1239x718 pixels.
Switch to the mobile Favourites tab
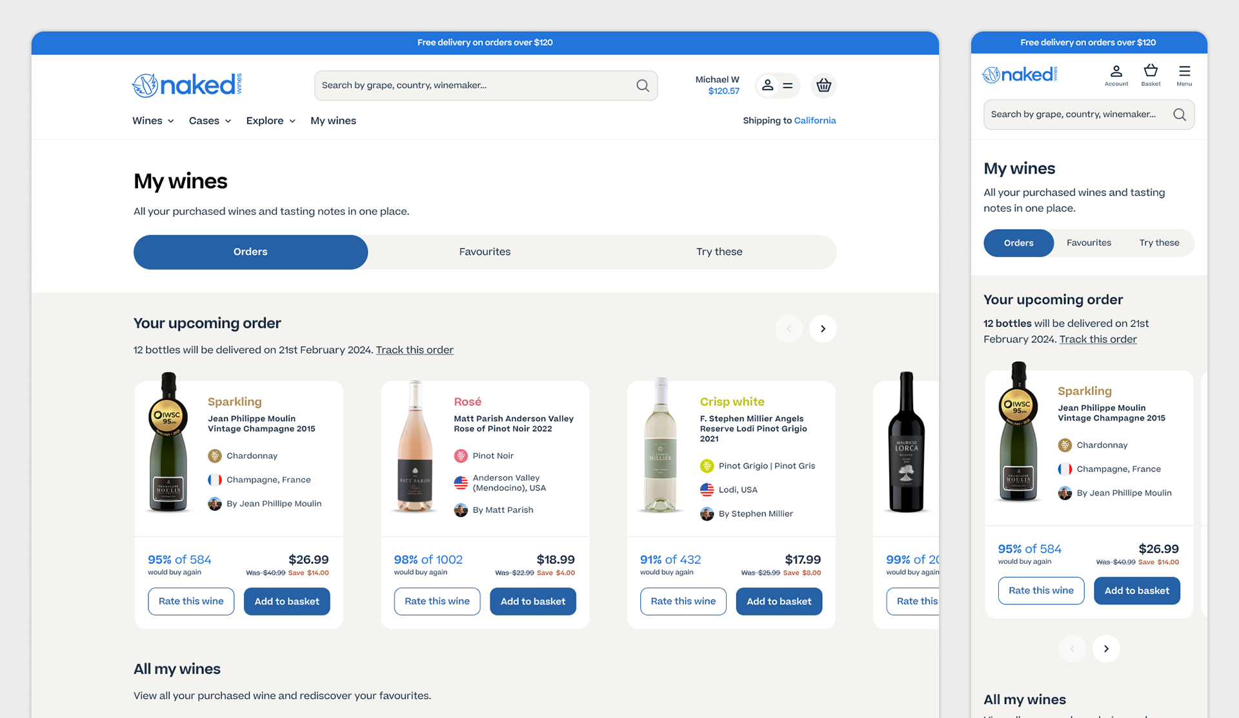pyautogui.click(x=1089, y=243)
